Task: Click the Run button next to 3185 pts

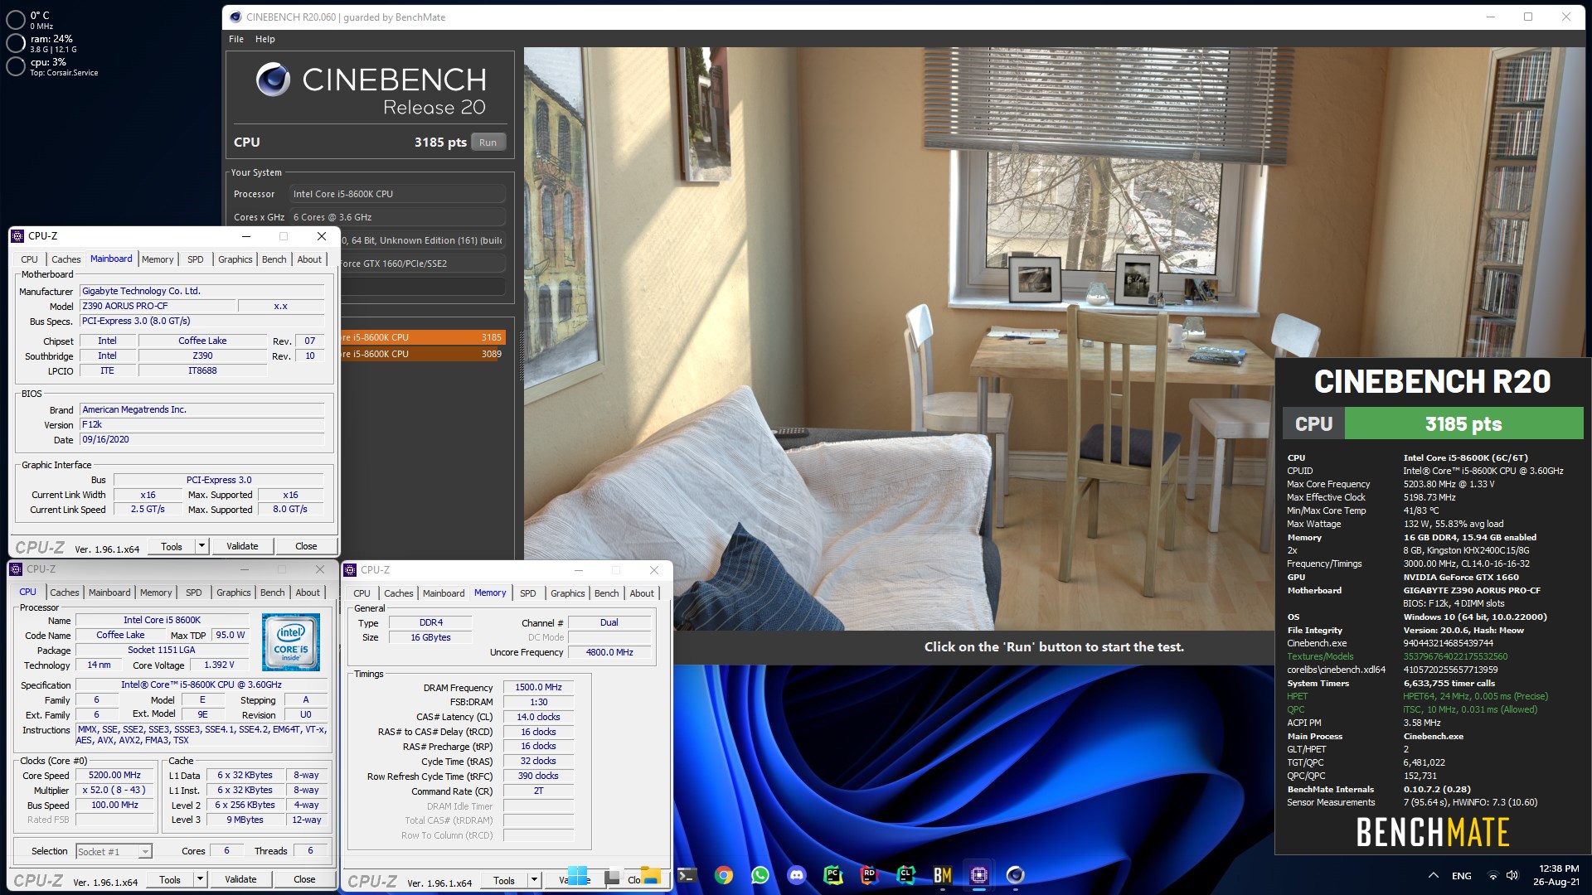Action: (x=488, y=143)
